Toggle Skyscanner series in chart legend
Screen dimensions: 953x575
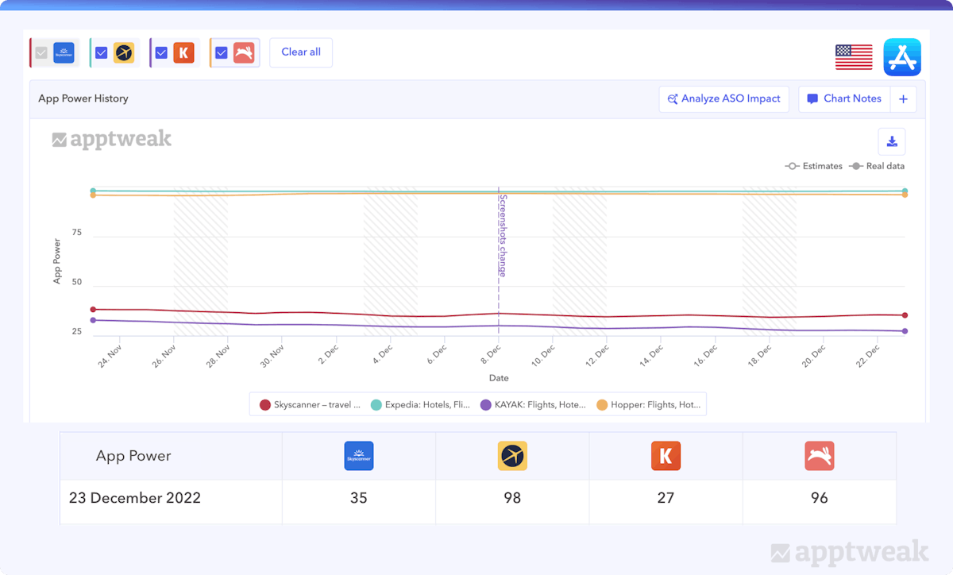[310, 405]
